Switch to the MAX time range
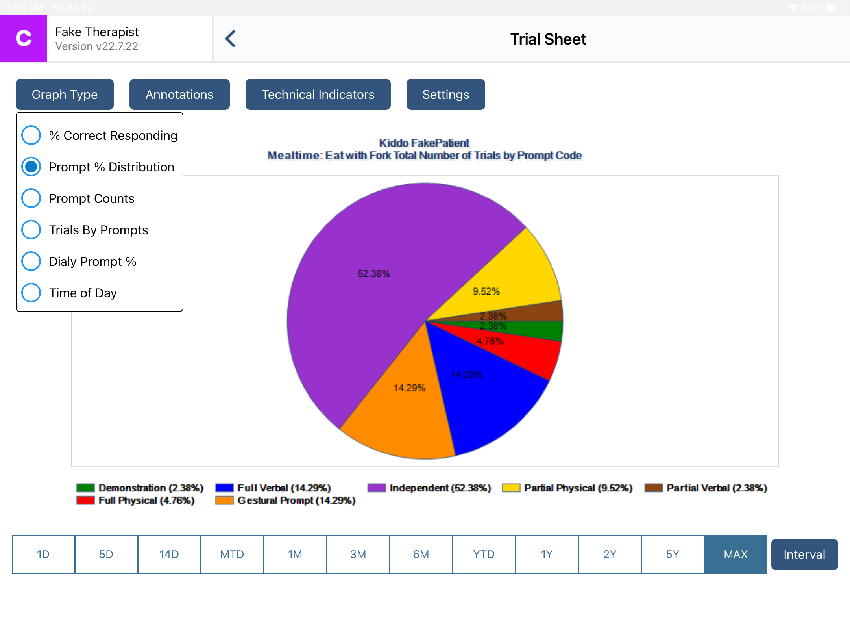Viewport: 850px width, 638px height. [735, 554]
